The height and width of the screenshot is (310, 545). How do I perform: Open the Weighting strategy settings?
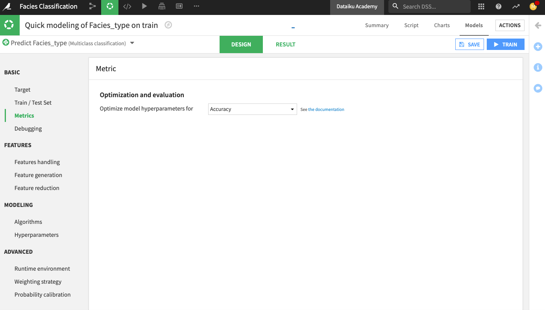[x=38, y=282]
